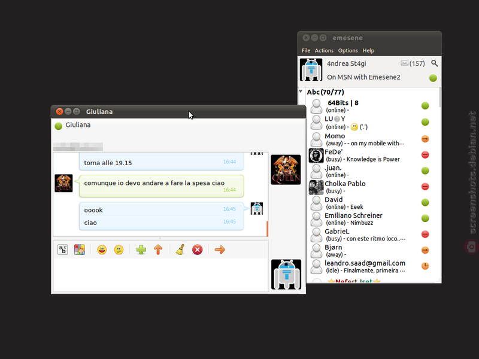Screen dimensions: 479x359
Task: Invite a contact with the green plus icon
Action: point(141,250)
